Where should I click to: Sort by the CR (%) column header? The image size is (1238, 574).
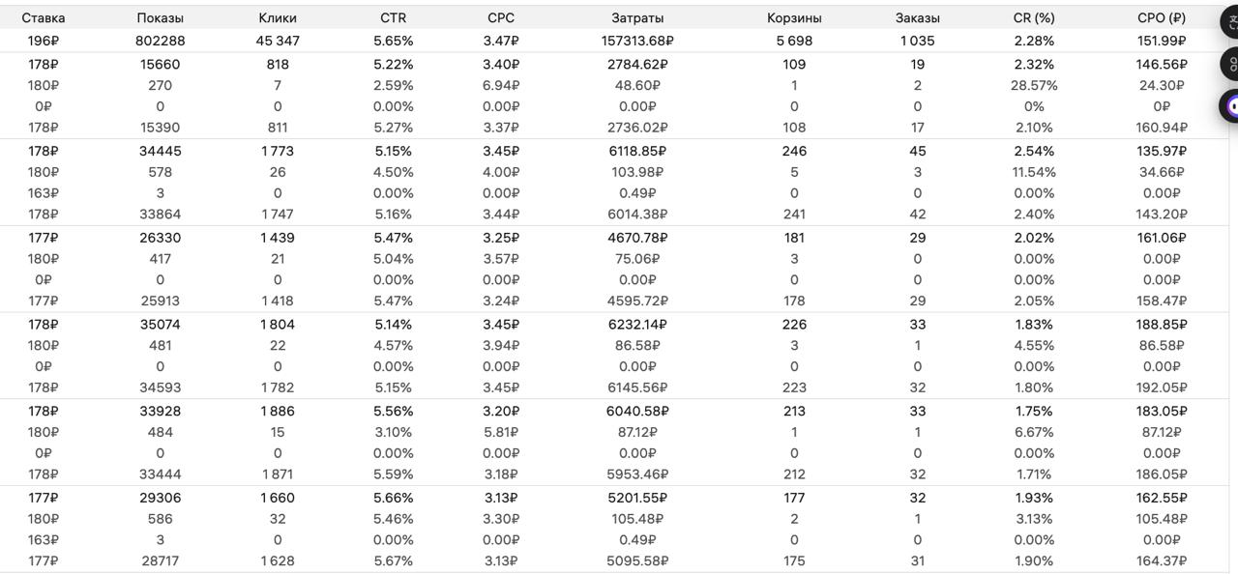tap(1034, 17)
